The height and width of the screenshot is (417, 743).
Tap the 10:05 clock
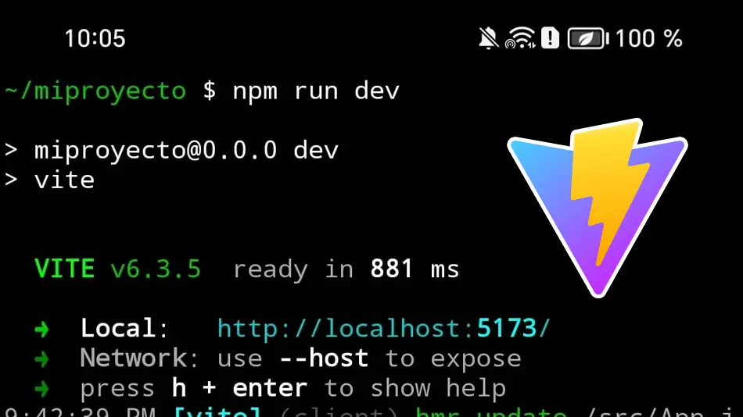point(95,38)
